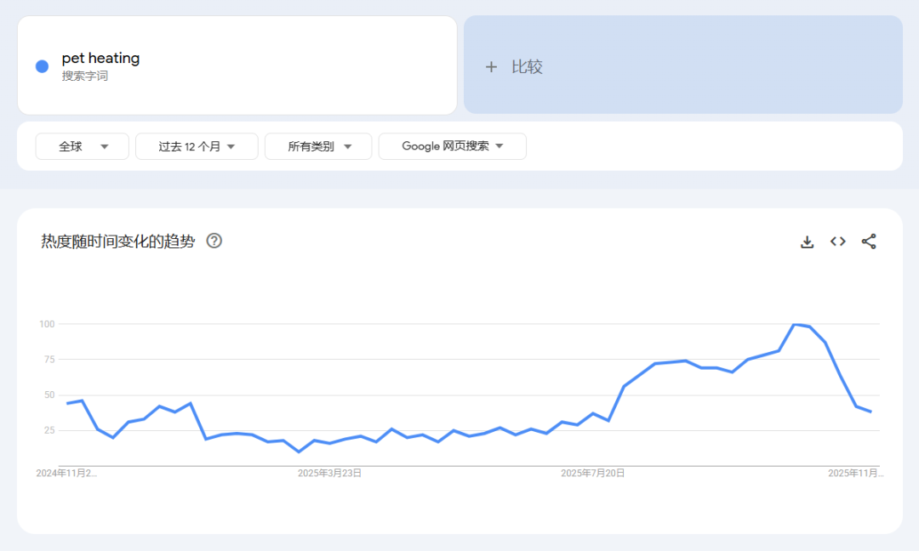Image resolution: width=919 pixels, height=551 pixels.
Task: Click the 100 value on the y-axis
Action: [x=48, y=324]
